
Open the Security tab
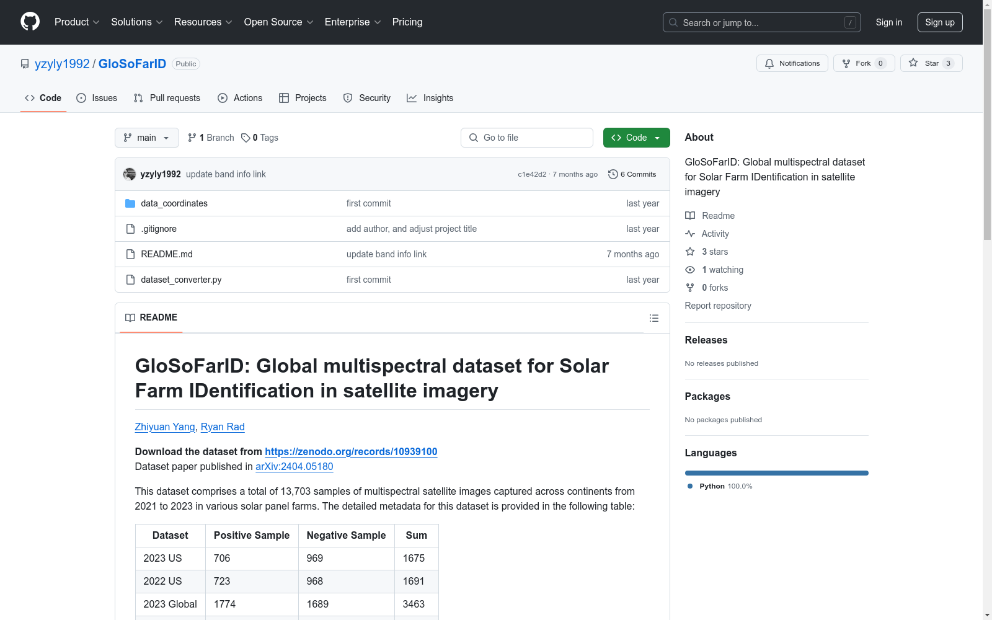pyautogui.click(x=367, y=98)
